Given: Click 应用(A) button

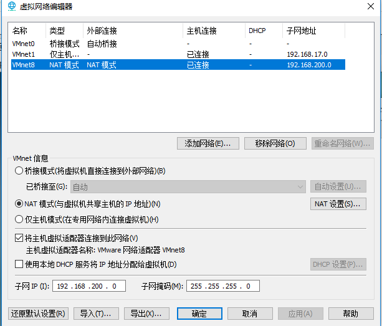Looking at the screenshot, I should click(x=300, y=314).
